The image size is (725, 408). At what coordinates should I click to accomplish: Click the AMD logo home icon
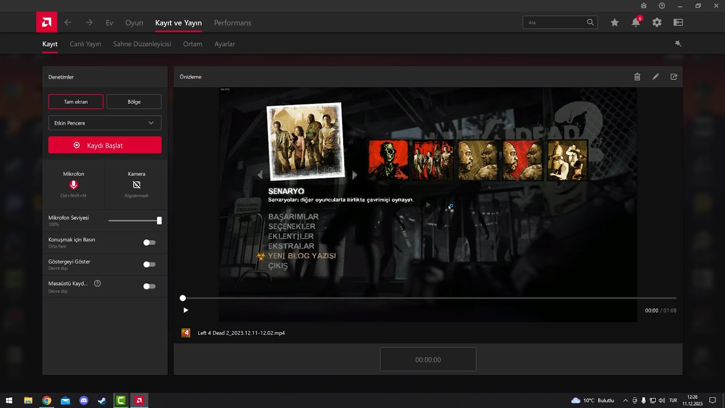pos(46,23)
